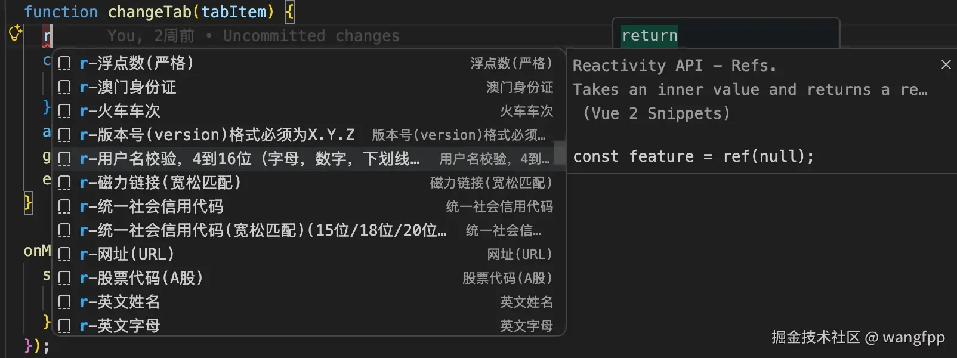Select the r-股票代码(A股) suggestion

coord(308,278)
